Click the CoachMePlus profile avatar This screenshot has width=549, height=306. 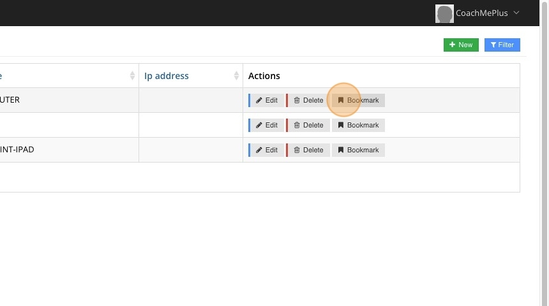click(444, 13)
